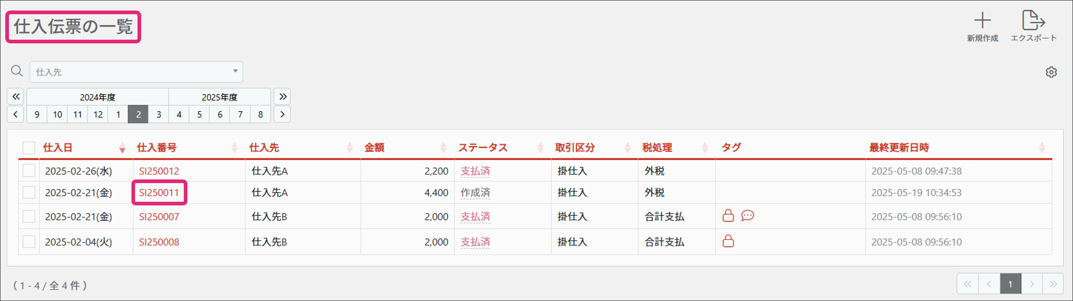Screen dimensions: 1073x301
Task: Click 支払済 status for SI250012
Action: tap(475, 171)
